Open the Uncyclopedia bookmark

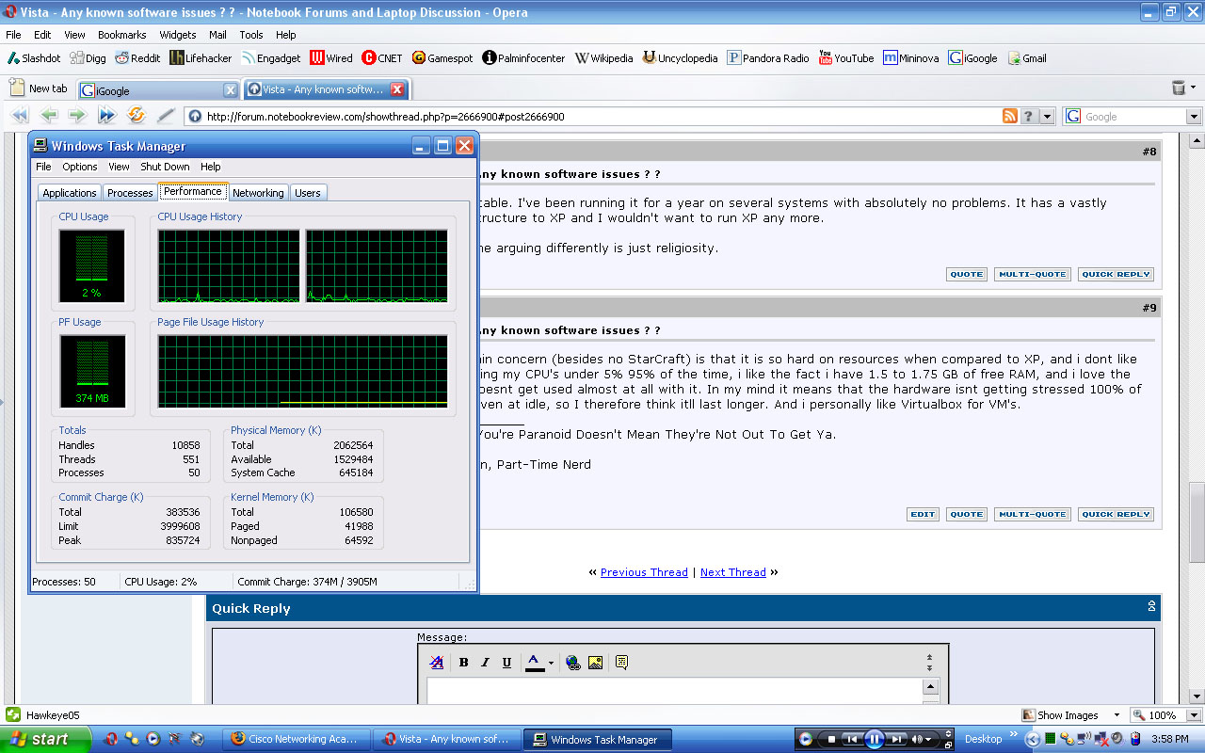click(x=680, y=58)
